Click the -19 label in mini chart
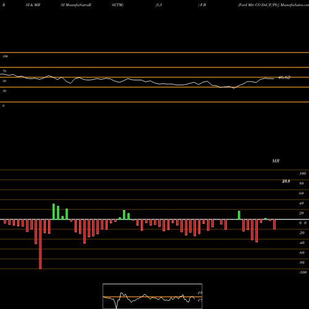 click(200, 293)
